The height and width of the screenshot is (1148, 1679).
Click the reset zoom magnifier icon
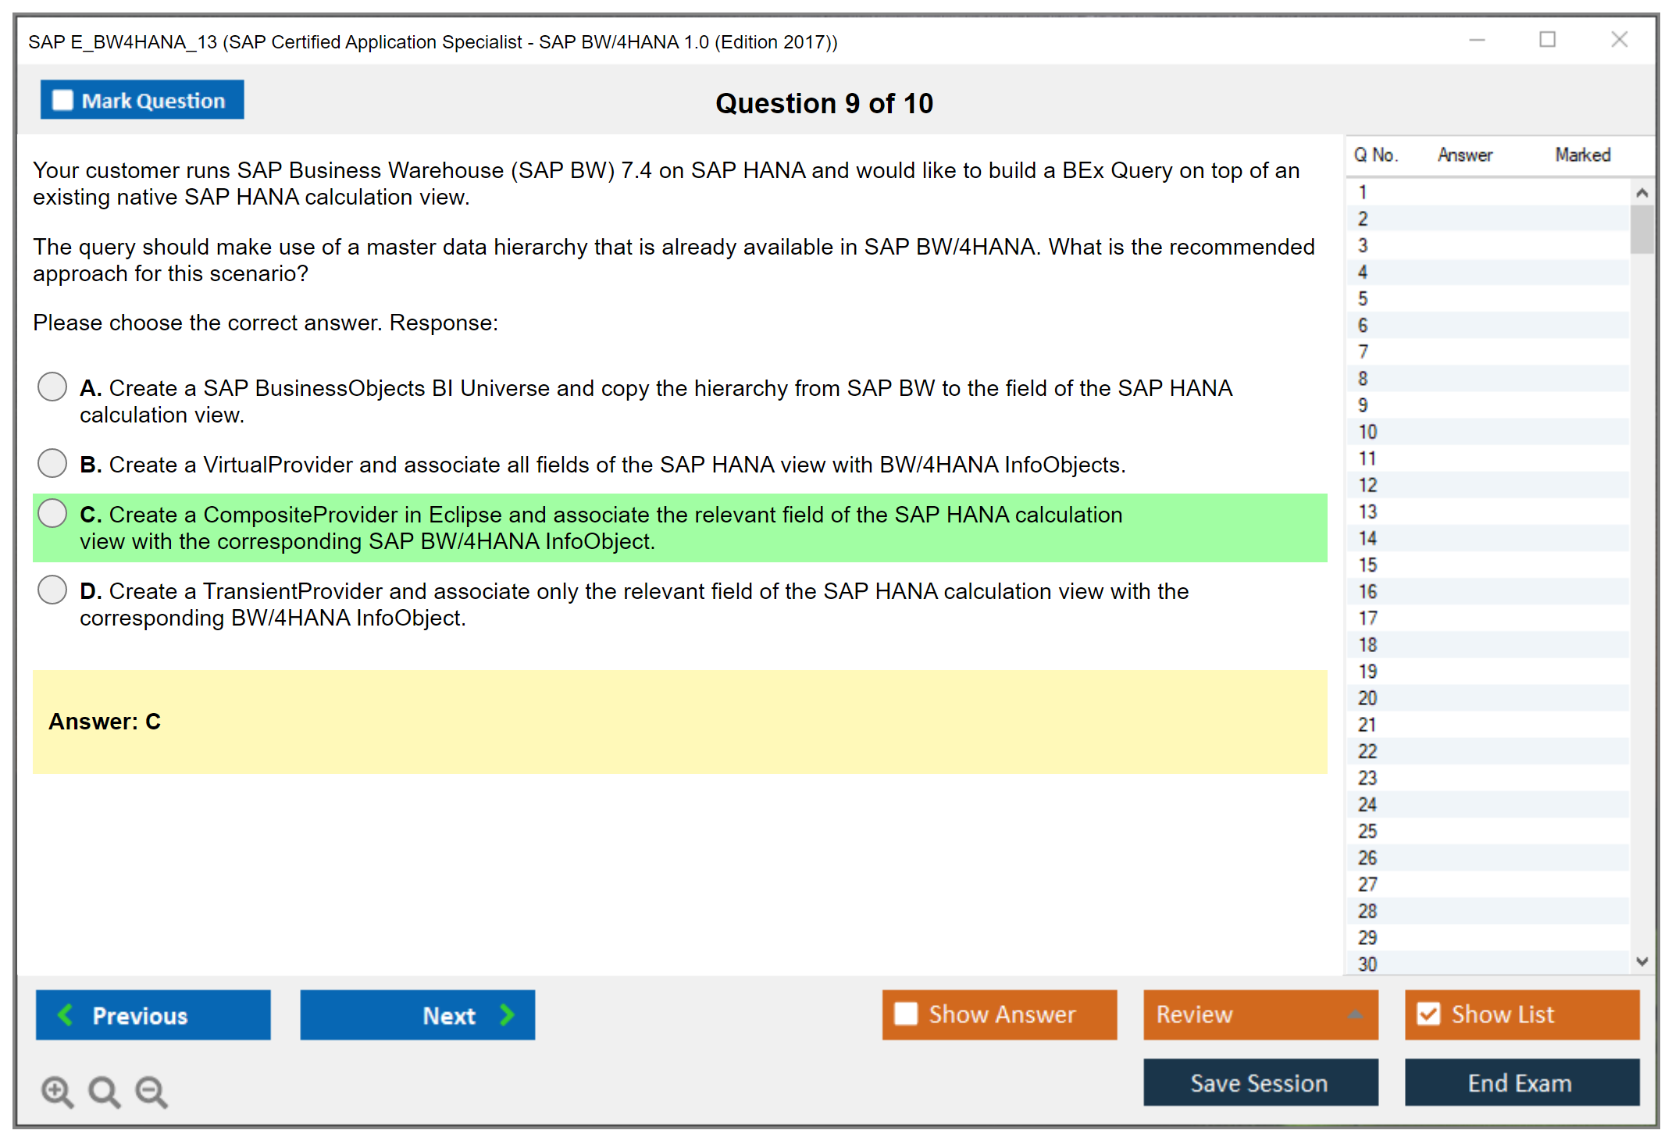(x=104, y=1091)
